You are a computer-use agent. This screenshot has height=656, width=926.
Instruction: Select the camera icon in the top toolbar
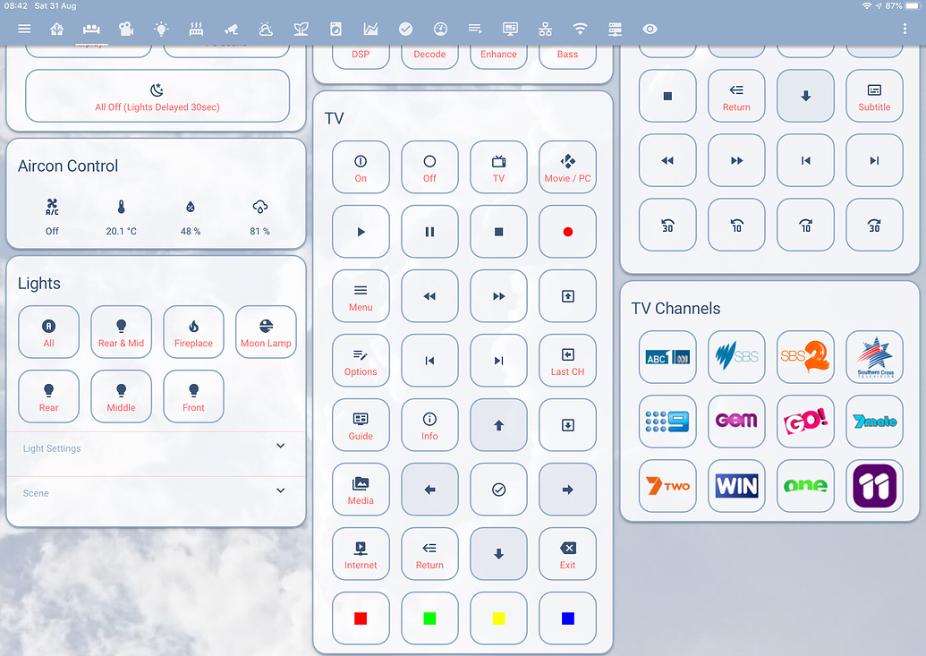[x=126, y=29]
